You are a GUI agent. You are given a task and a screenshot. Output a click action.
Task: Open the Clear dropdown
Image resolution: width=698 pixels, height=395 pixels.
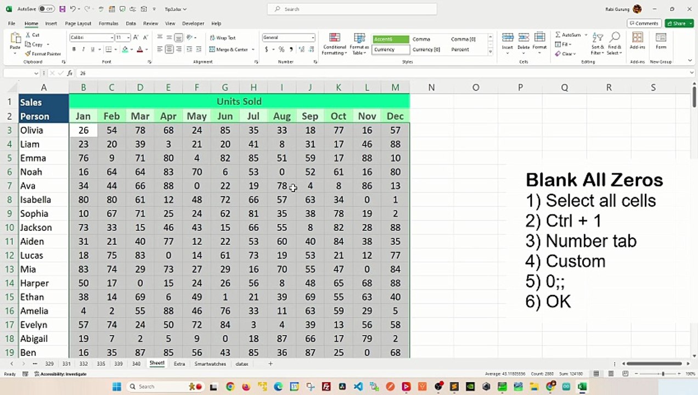pyautogui.click(x=565, y=54)
